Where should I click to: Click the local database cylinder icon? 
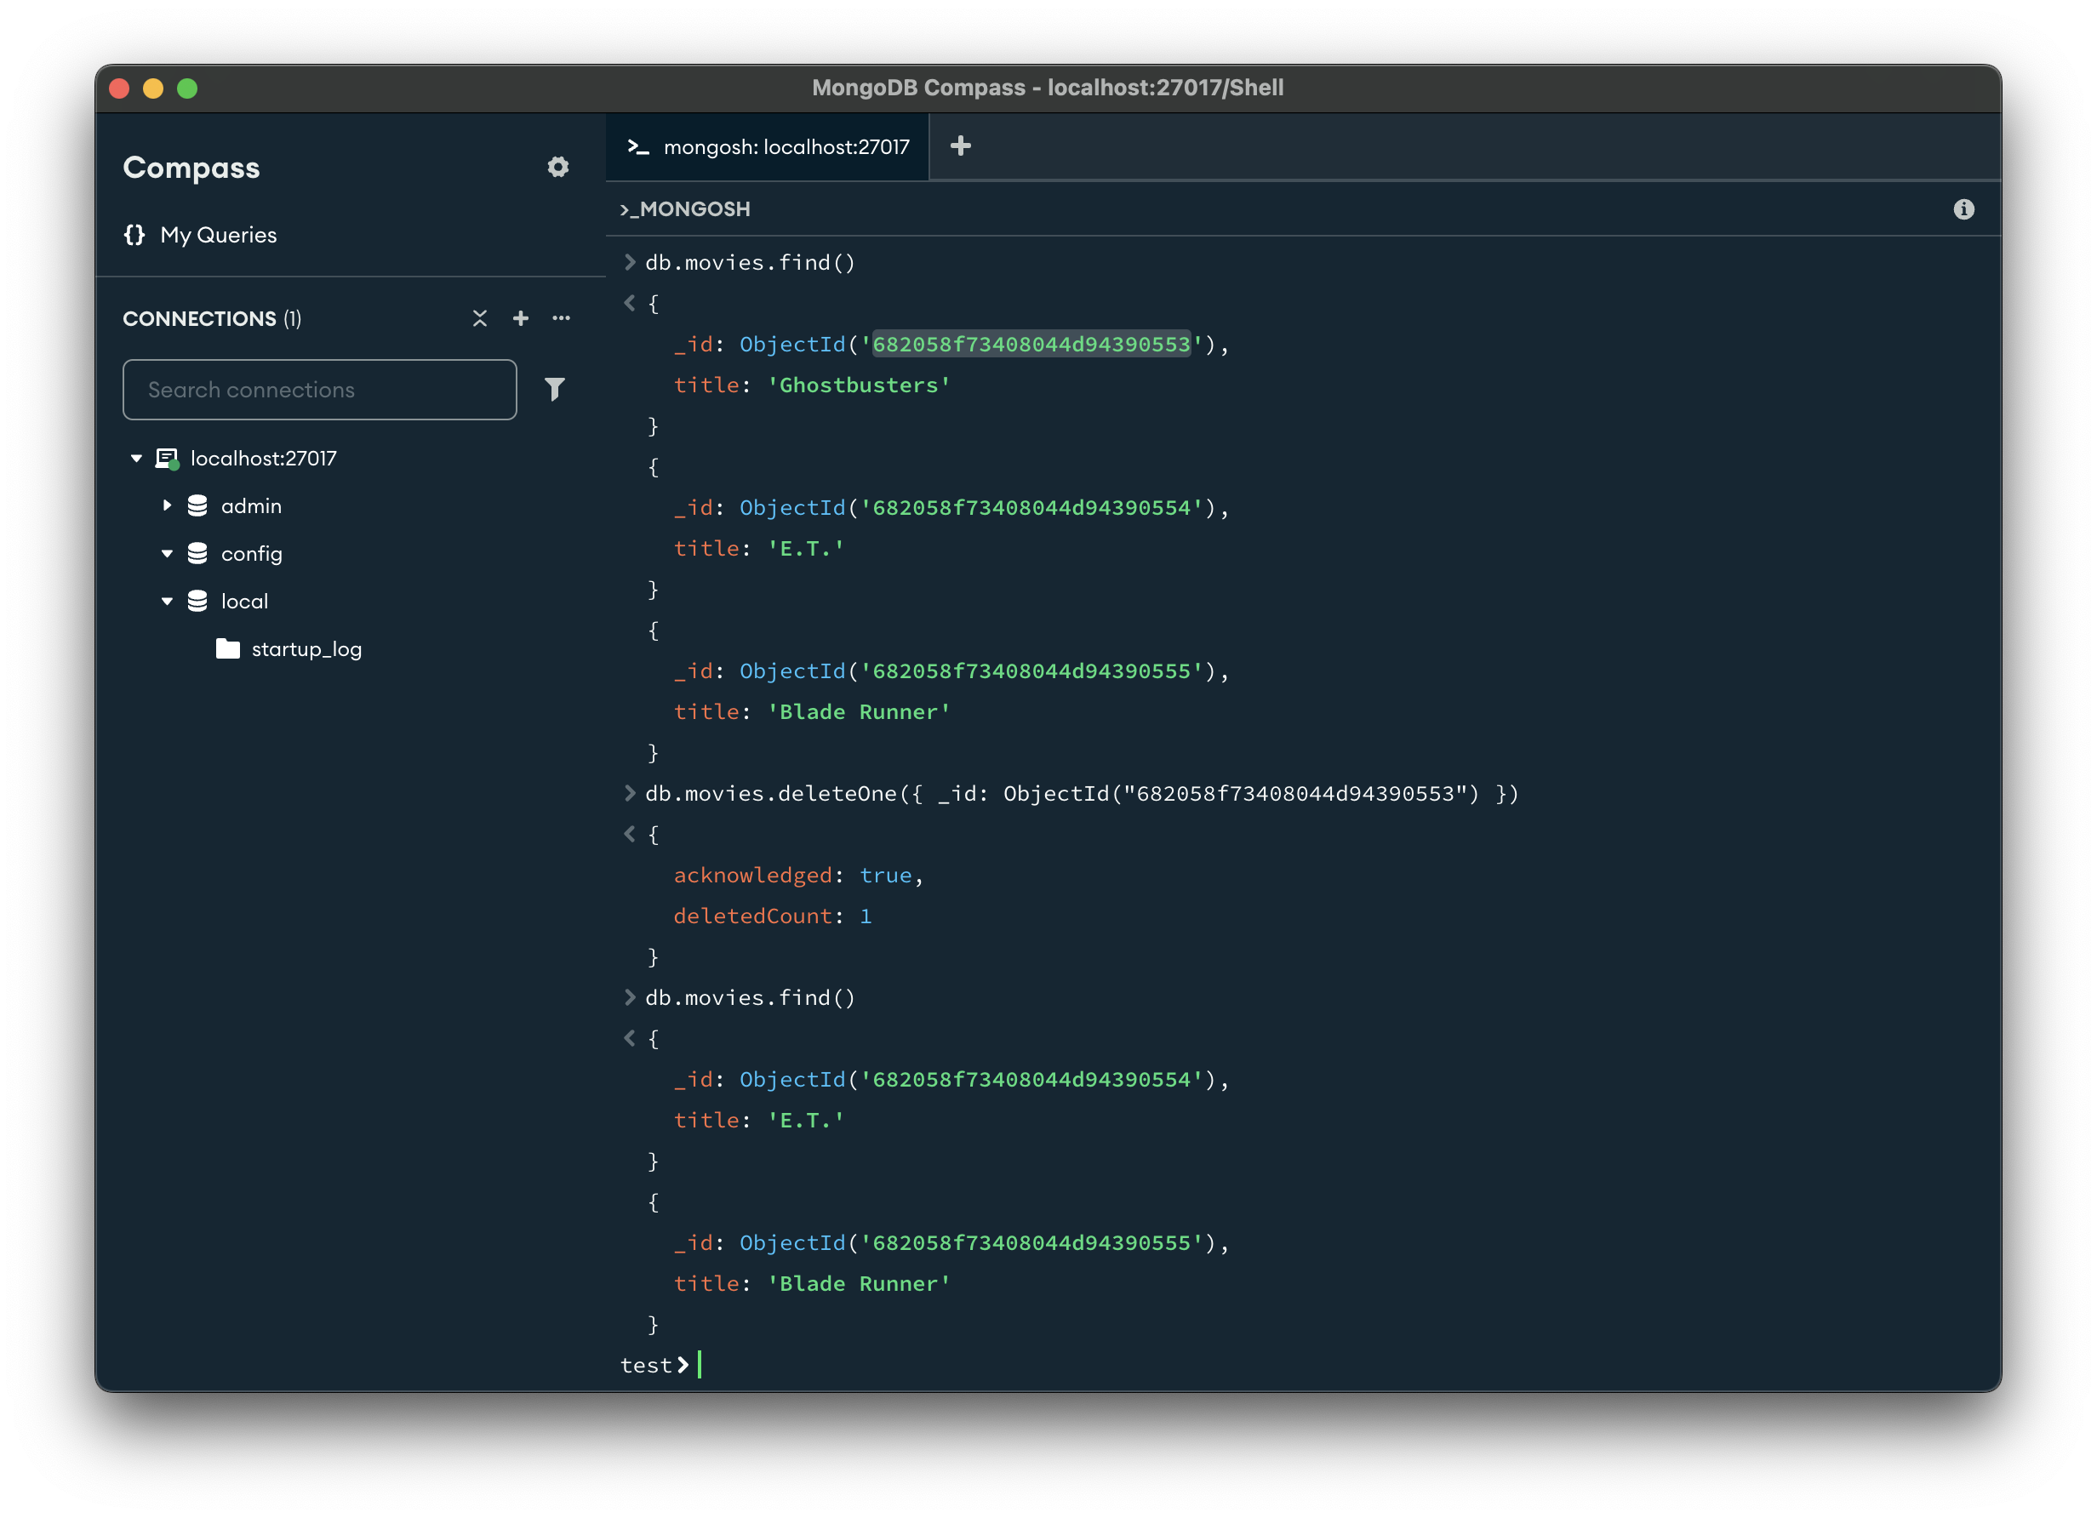(x=197, y=602)
